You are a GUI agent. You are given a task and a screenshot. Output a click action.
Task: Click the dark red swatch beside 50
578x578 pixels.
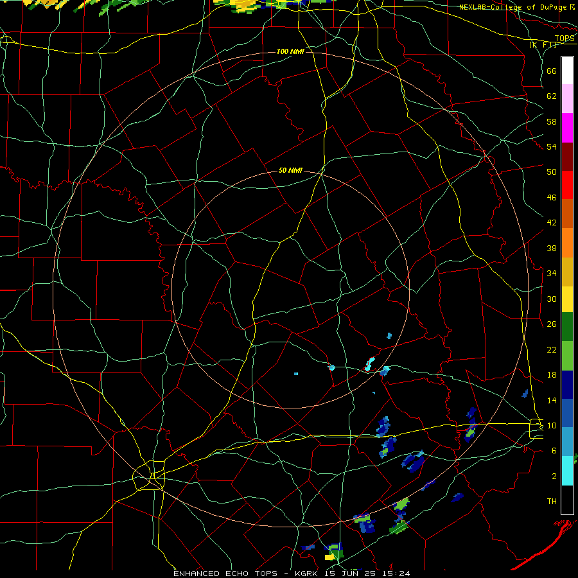tap(567, 157)
